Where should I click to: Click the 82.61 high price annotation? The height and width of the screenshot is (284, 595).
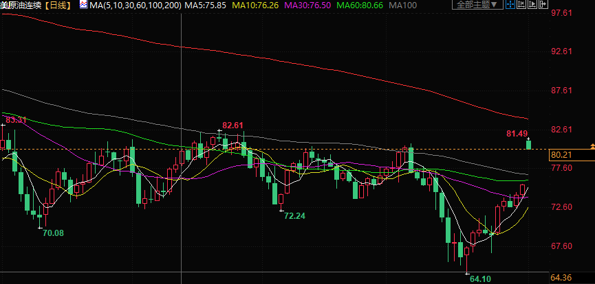click(x=233, y=126)
